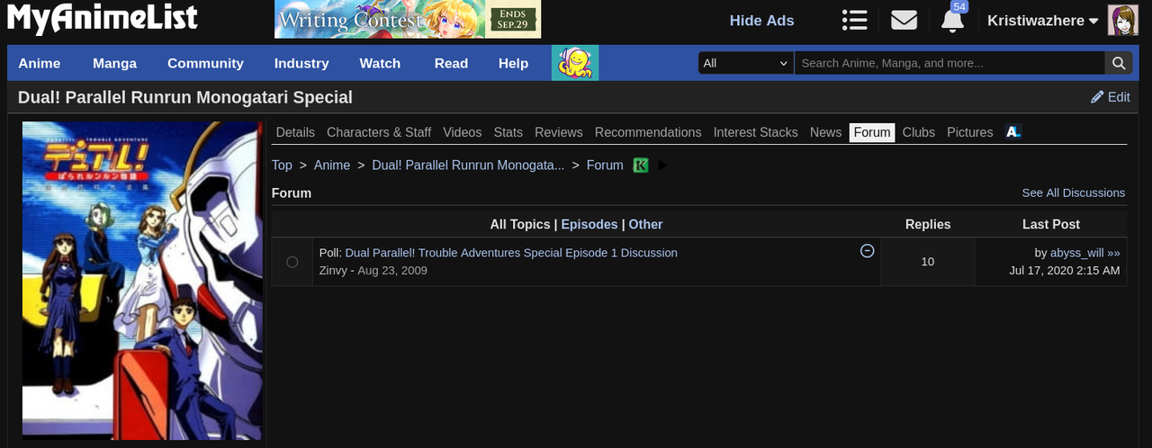Click the pencil Edit icon

coord(1097,97)
